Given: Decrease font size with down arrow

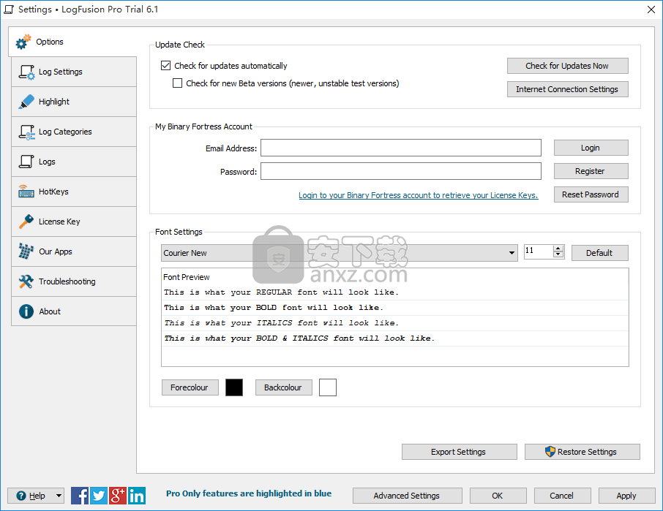Looking at the screenshot, I should (x=558, y=254).
